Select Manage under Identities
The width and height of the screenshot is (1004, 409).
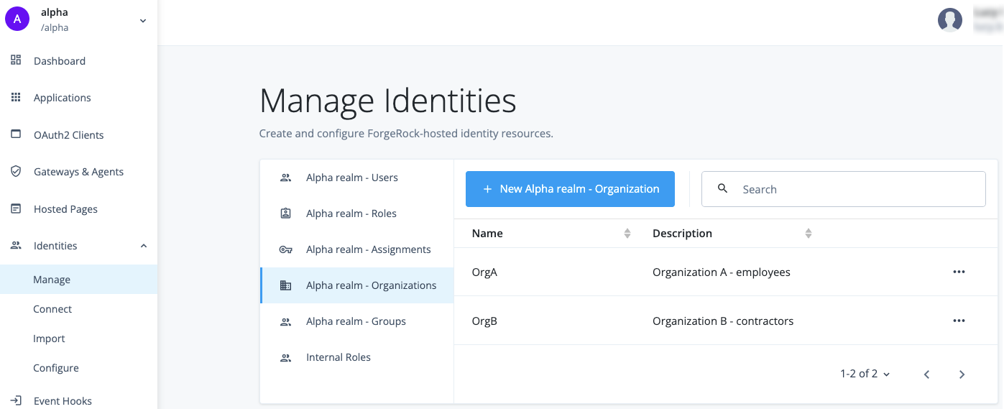click(78, 280)
